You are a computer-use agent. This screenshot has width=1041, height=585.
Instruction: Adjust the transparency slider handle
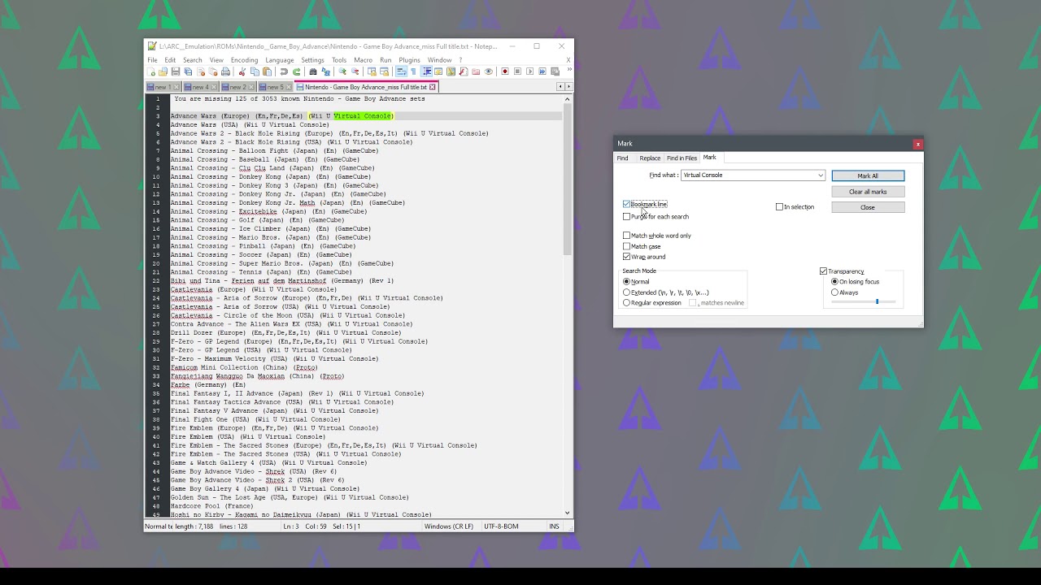tap(877, 302)
